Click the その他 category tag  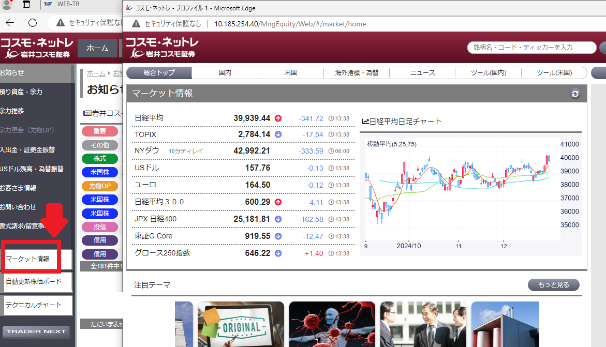(x=100, y=145)
